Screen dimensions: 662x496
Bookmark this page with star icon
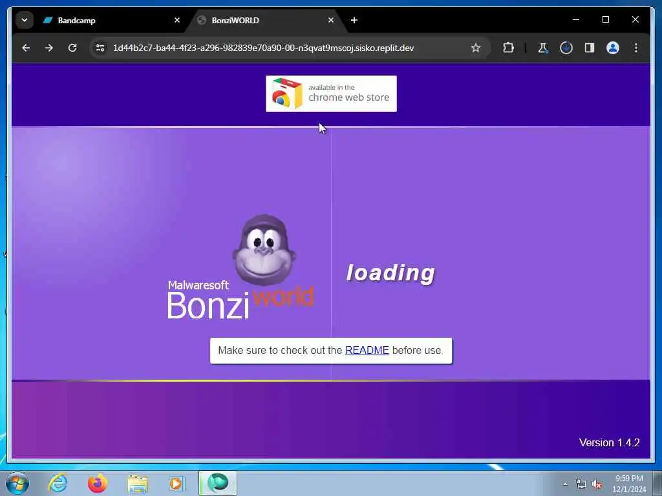coord(476,48)
